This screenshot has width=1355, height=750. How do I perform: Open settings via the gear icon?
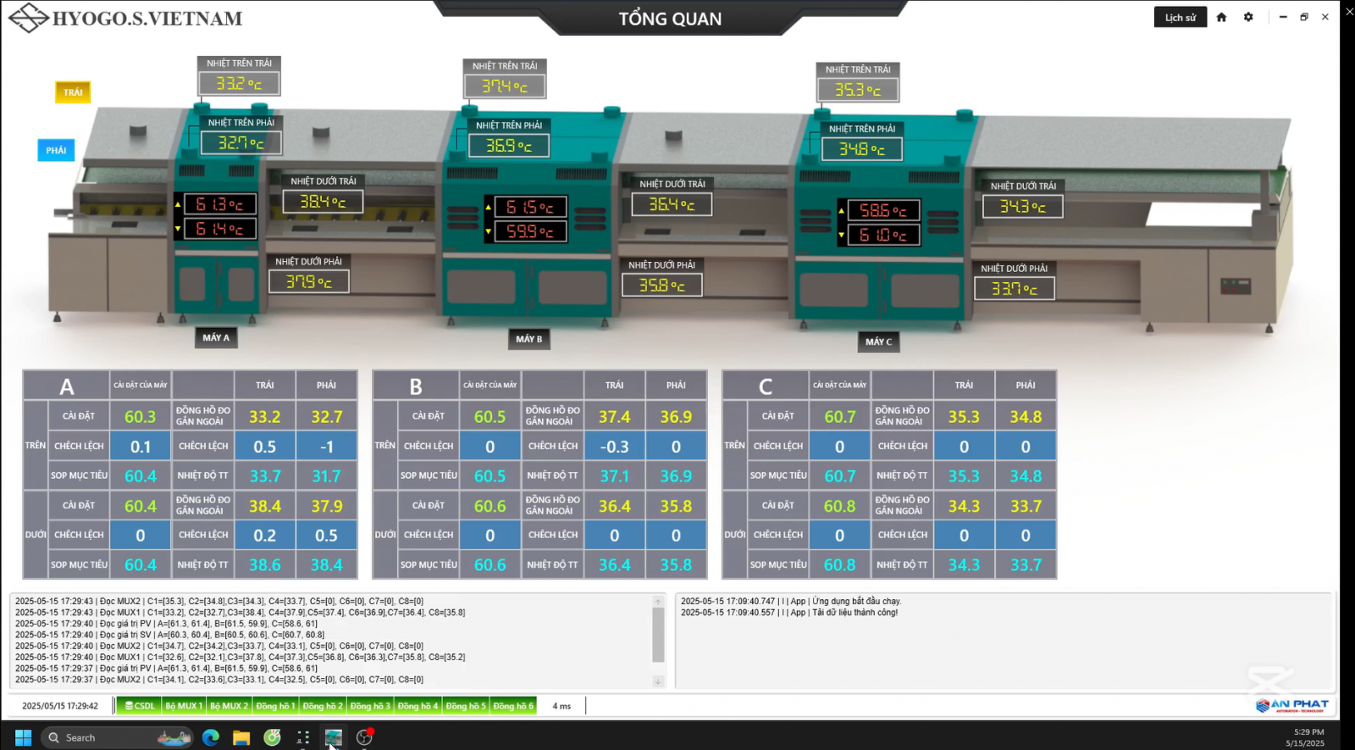coord(1248,17)
